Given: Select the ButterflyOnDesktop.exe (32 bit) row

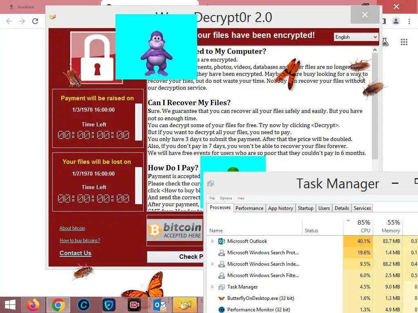Looking at the screenshot, I should [312, 298].
